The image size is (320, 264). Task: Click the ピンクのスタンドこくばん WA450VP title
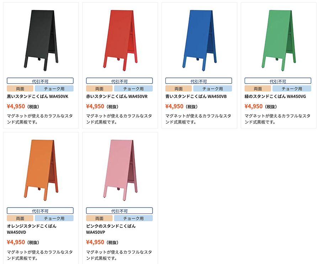[111, 229]
